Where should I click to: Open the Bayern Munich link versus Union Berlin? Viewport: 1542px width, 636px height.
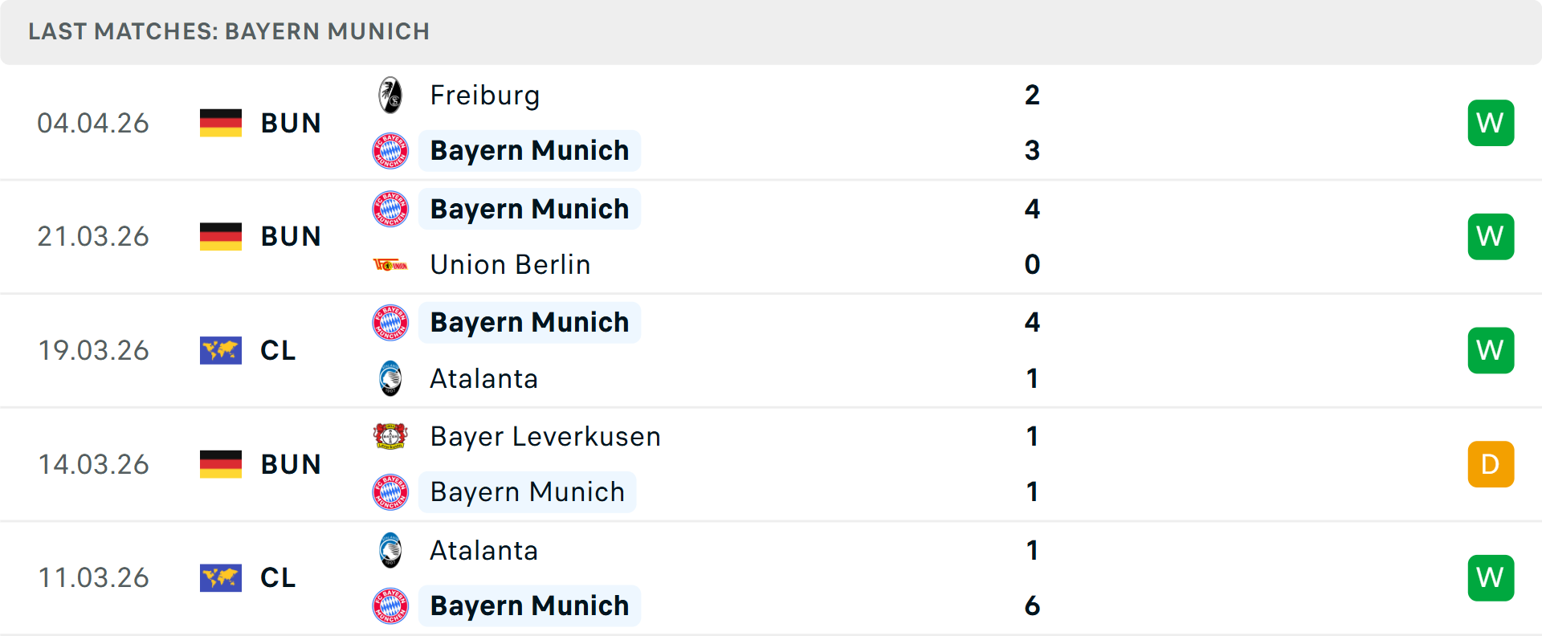[x=529, y=208]
